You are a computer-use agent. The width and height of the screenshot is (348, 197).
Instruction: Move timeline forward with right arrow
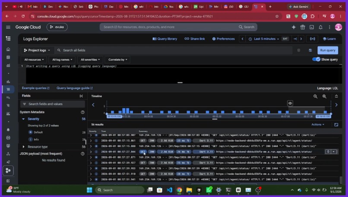point(336,105)
